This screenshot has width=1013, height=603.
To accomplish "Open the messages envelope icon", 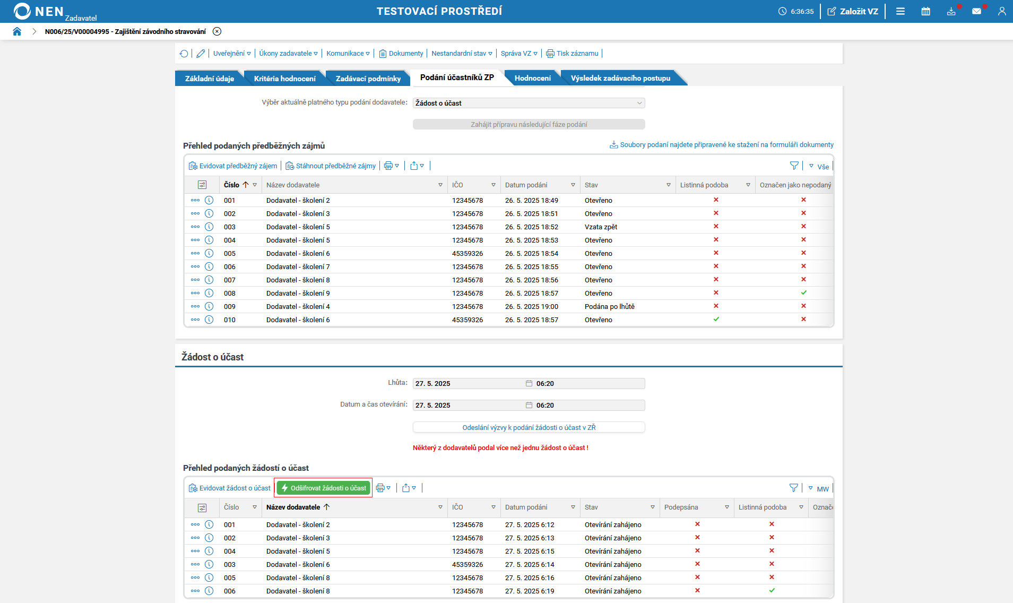I will pyautogui.click(x=976, y=11).
